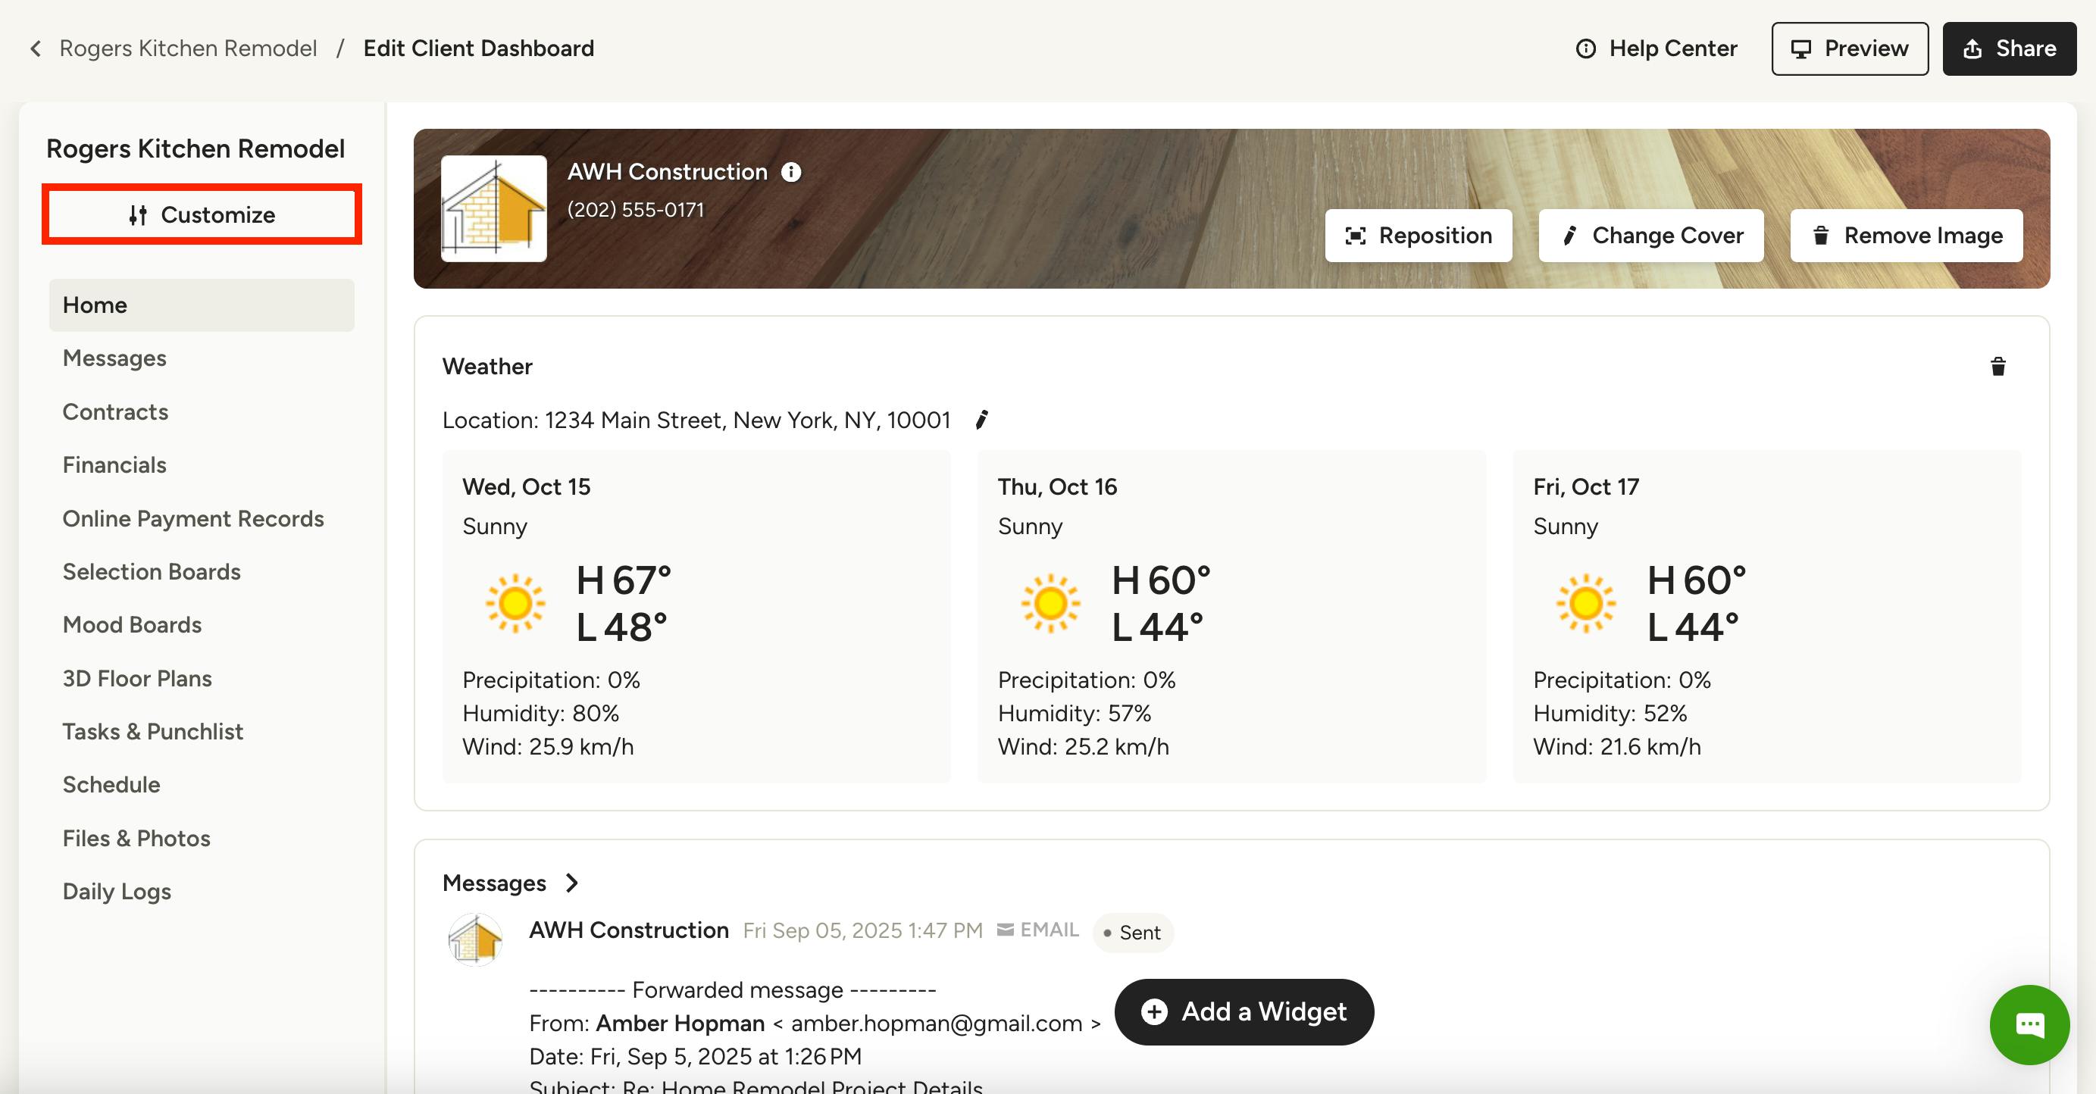Click Add a Widget button
This screenshot has width=2096, height=1094.
(x=1244, y=1012)
